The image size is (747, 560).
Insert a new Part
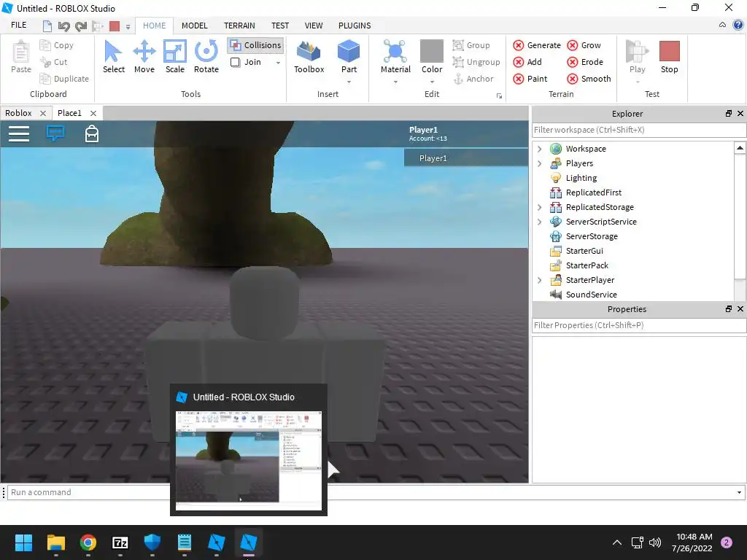click(x=349, y=57)
